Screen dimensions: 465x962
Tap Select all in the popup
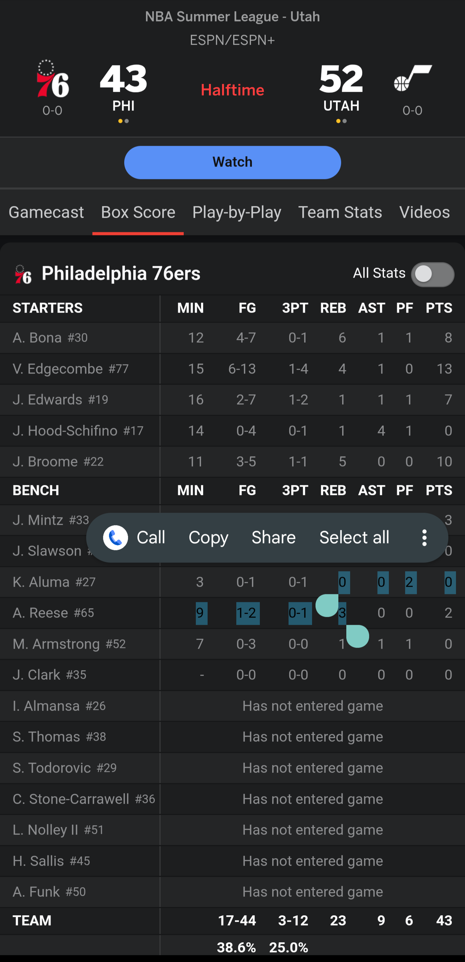354,538
